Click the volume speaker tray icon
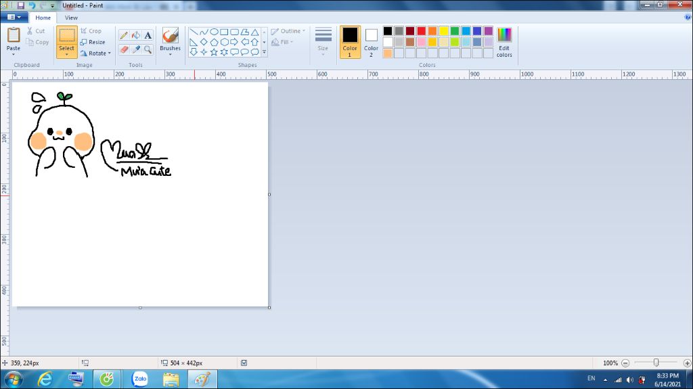 (630, 380)
